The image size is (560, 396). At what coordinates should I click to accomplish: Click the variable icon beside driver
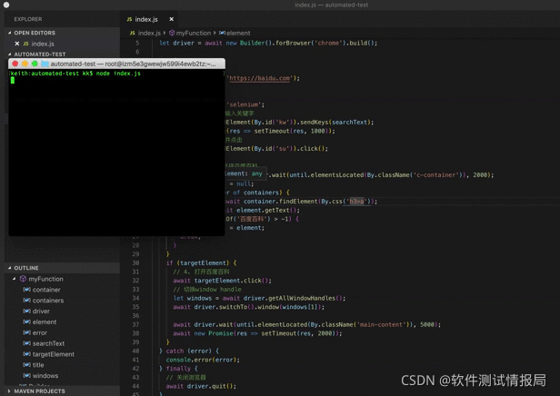(26, 312)
